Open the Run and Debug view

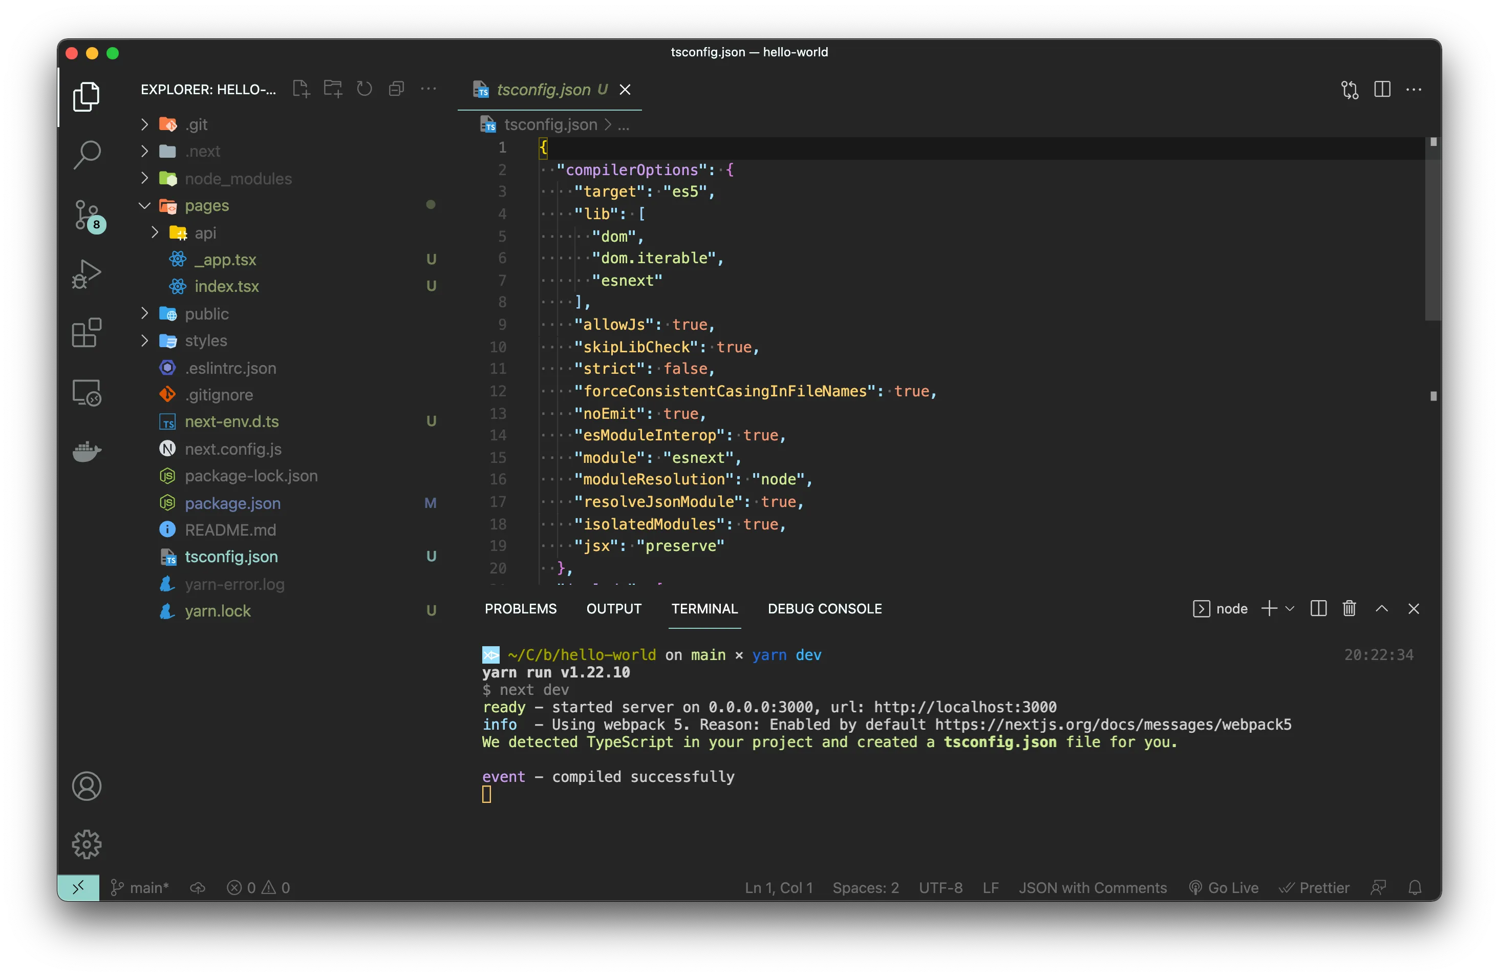point(87,273)
